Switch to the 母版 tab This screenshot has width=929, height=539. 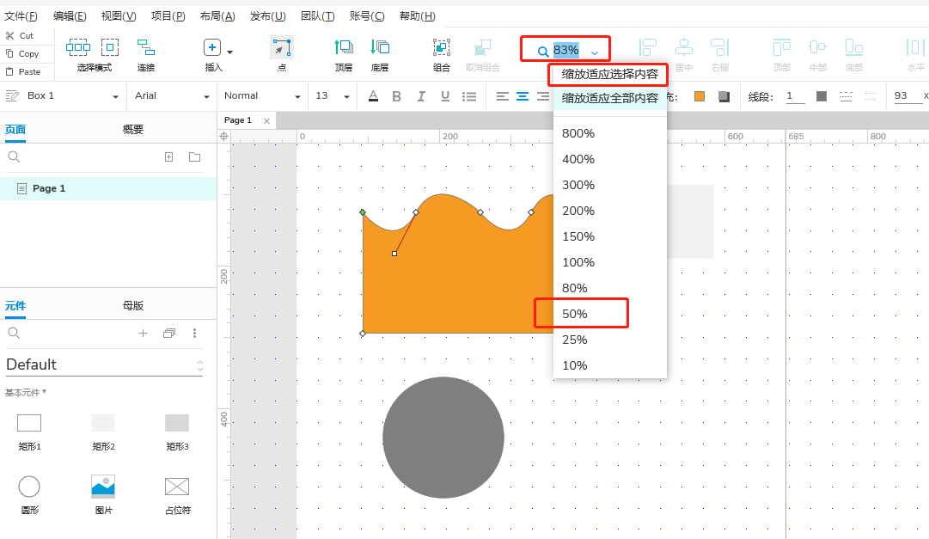tap(133, 306)
